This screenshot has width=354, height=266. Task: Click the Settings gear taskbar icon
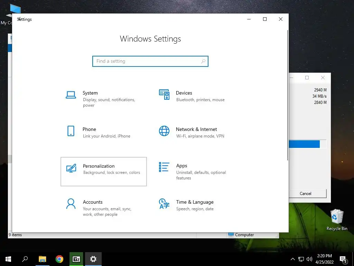pos(93,259)
